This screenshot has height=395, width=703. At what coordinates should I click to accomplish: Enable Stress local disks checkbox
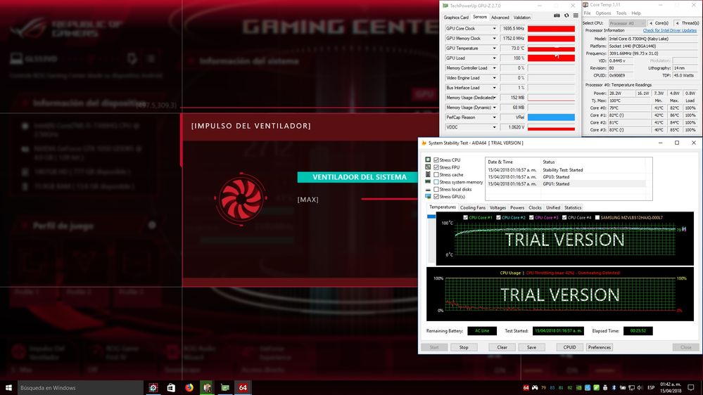(x=436, y=190)
